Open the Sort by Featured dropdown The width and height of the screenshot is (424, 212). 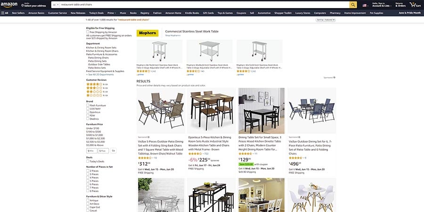pyautogui.click(x=326, y=20)
